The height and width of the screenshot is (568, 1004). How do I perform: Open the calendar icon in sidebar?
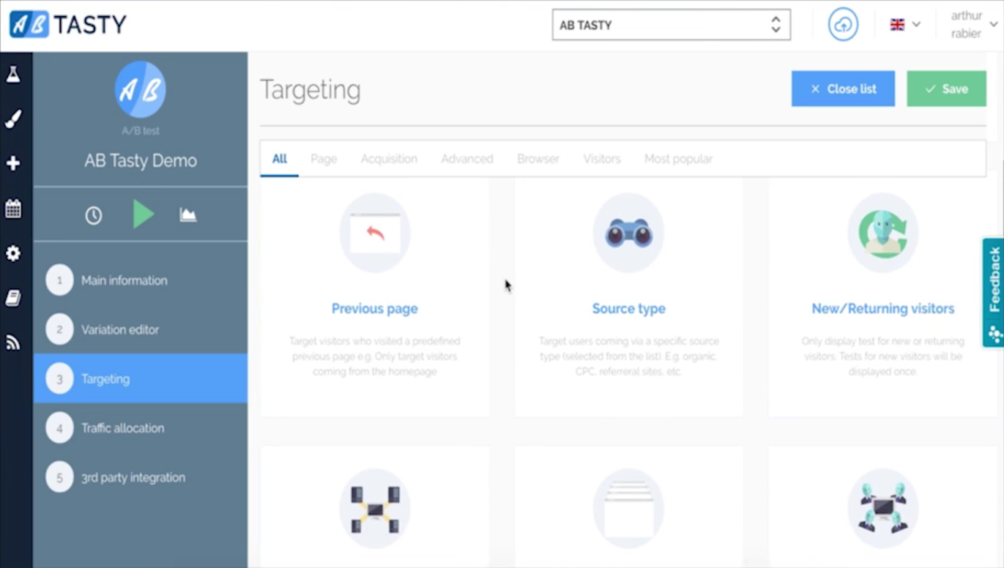(x=13, y=209)
